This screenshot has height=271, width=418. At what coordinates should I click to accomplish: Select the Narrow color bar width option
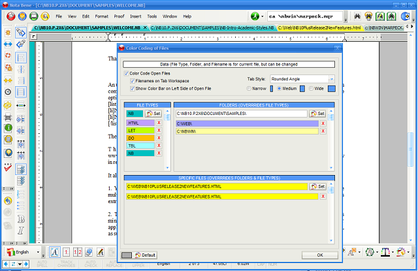pyautogui.click(x=249, y=88)
